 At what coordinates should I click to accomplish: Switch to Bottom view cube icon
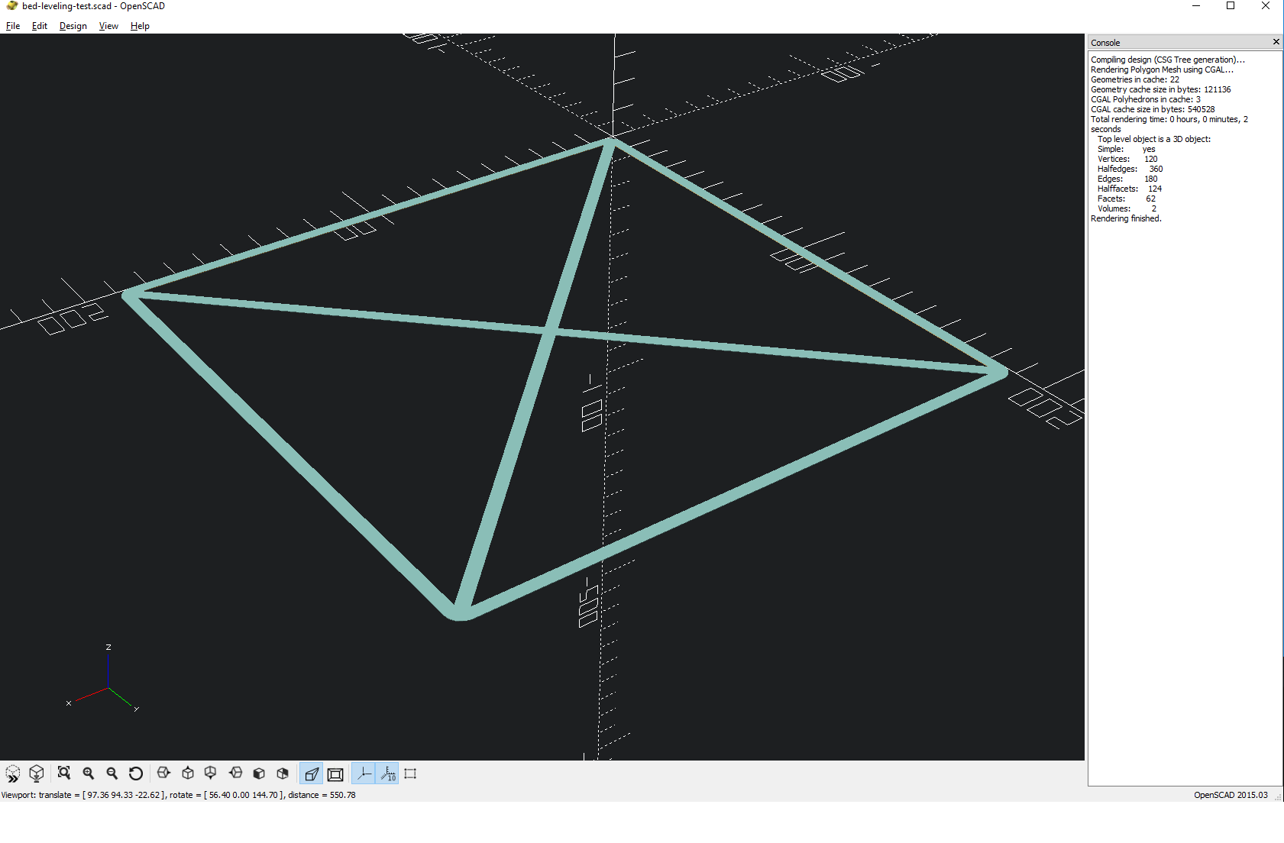tap(211, 774)
